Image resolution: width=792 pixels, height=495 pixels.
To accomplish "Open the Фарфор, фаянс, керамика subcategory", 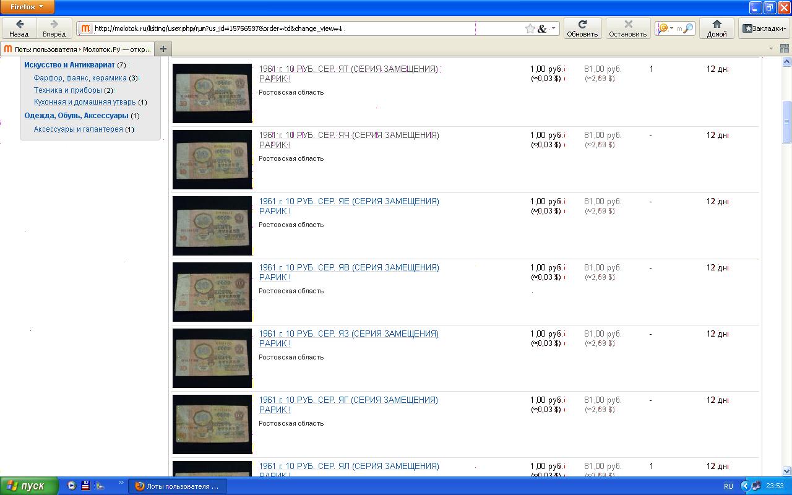I will coord(80,78).
